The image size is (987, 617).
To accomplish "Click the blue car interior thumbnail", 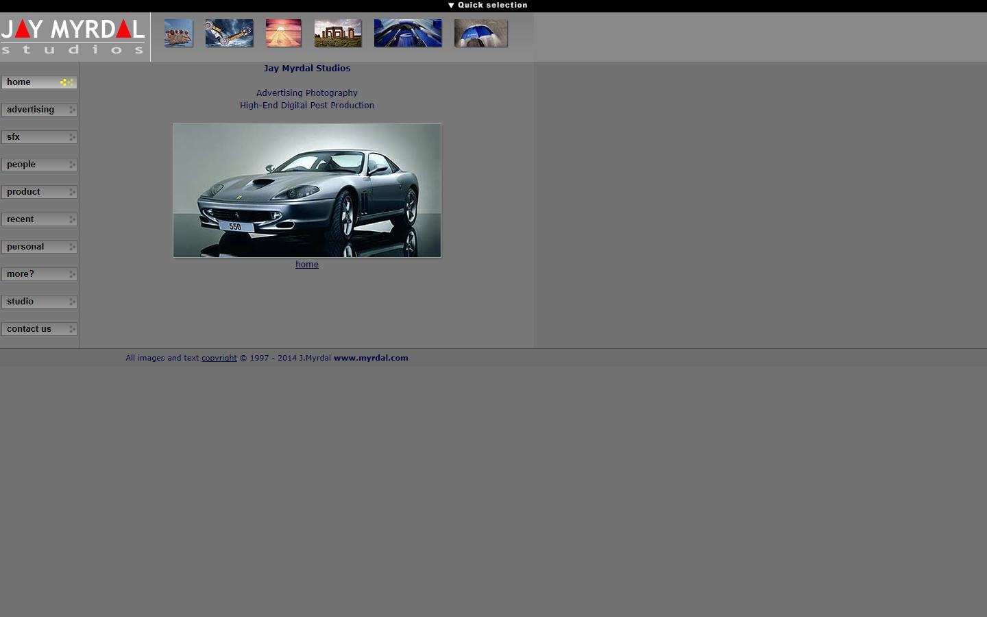I will 407,32.
